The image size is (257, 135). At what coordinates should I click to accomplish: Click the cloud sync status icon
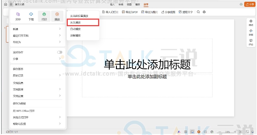[241, 4]
